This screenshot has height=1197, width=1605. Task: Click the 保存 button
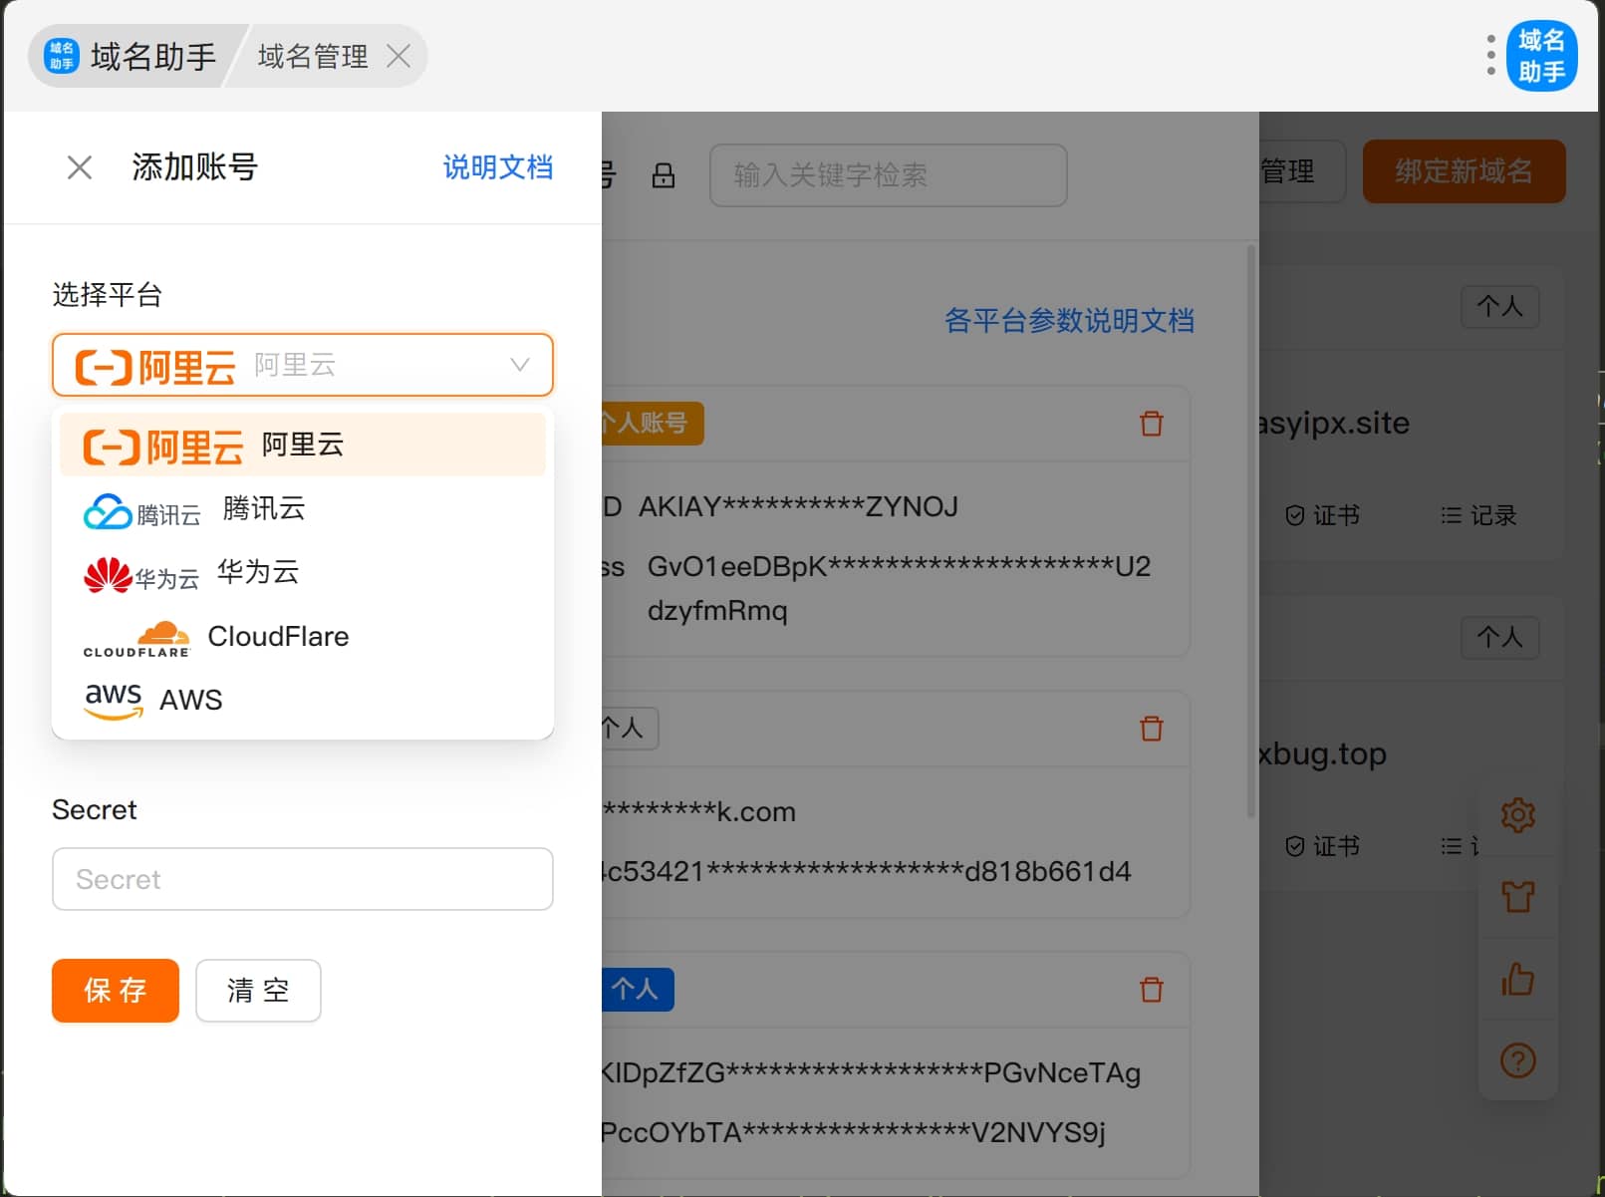(116, 991)
